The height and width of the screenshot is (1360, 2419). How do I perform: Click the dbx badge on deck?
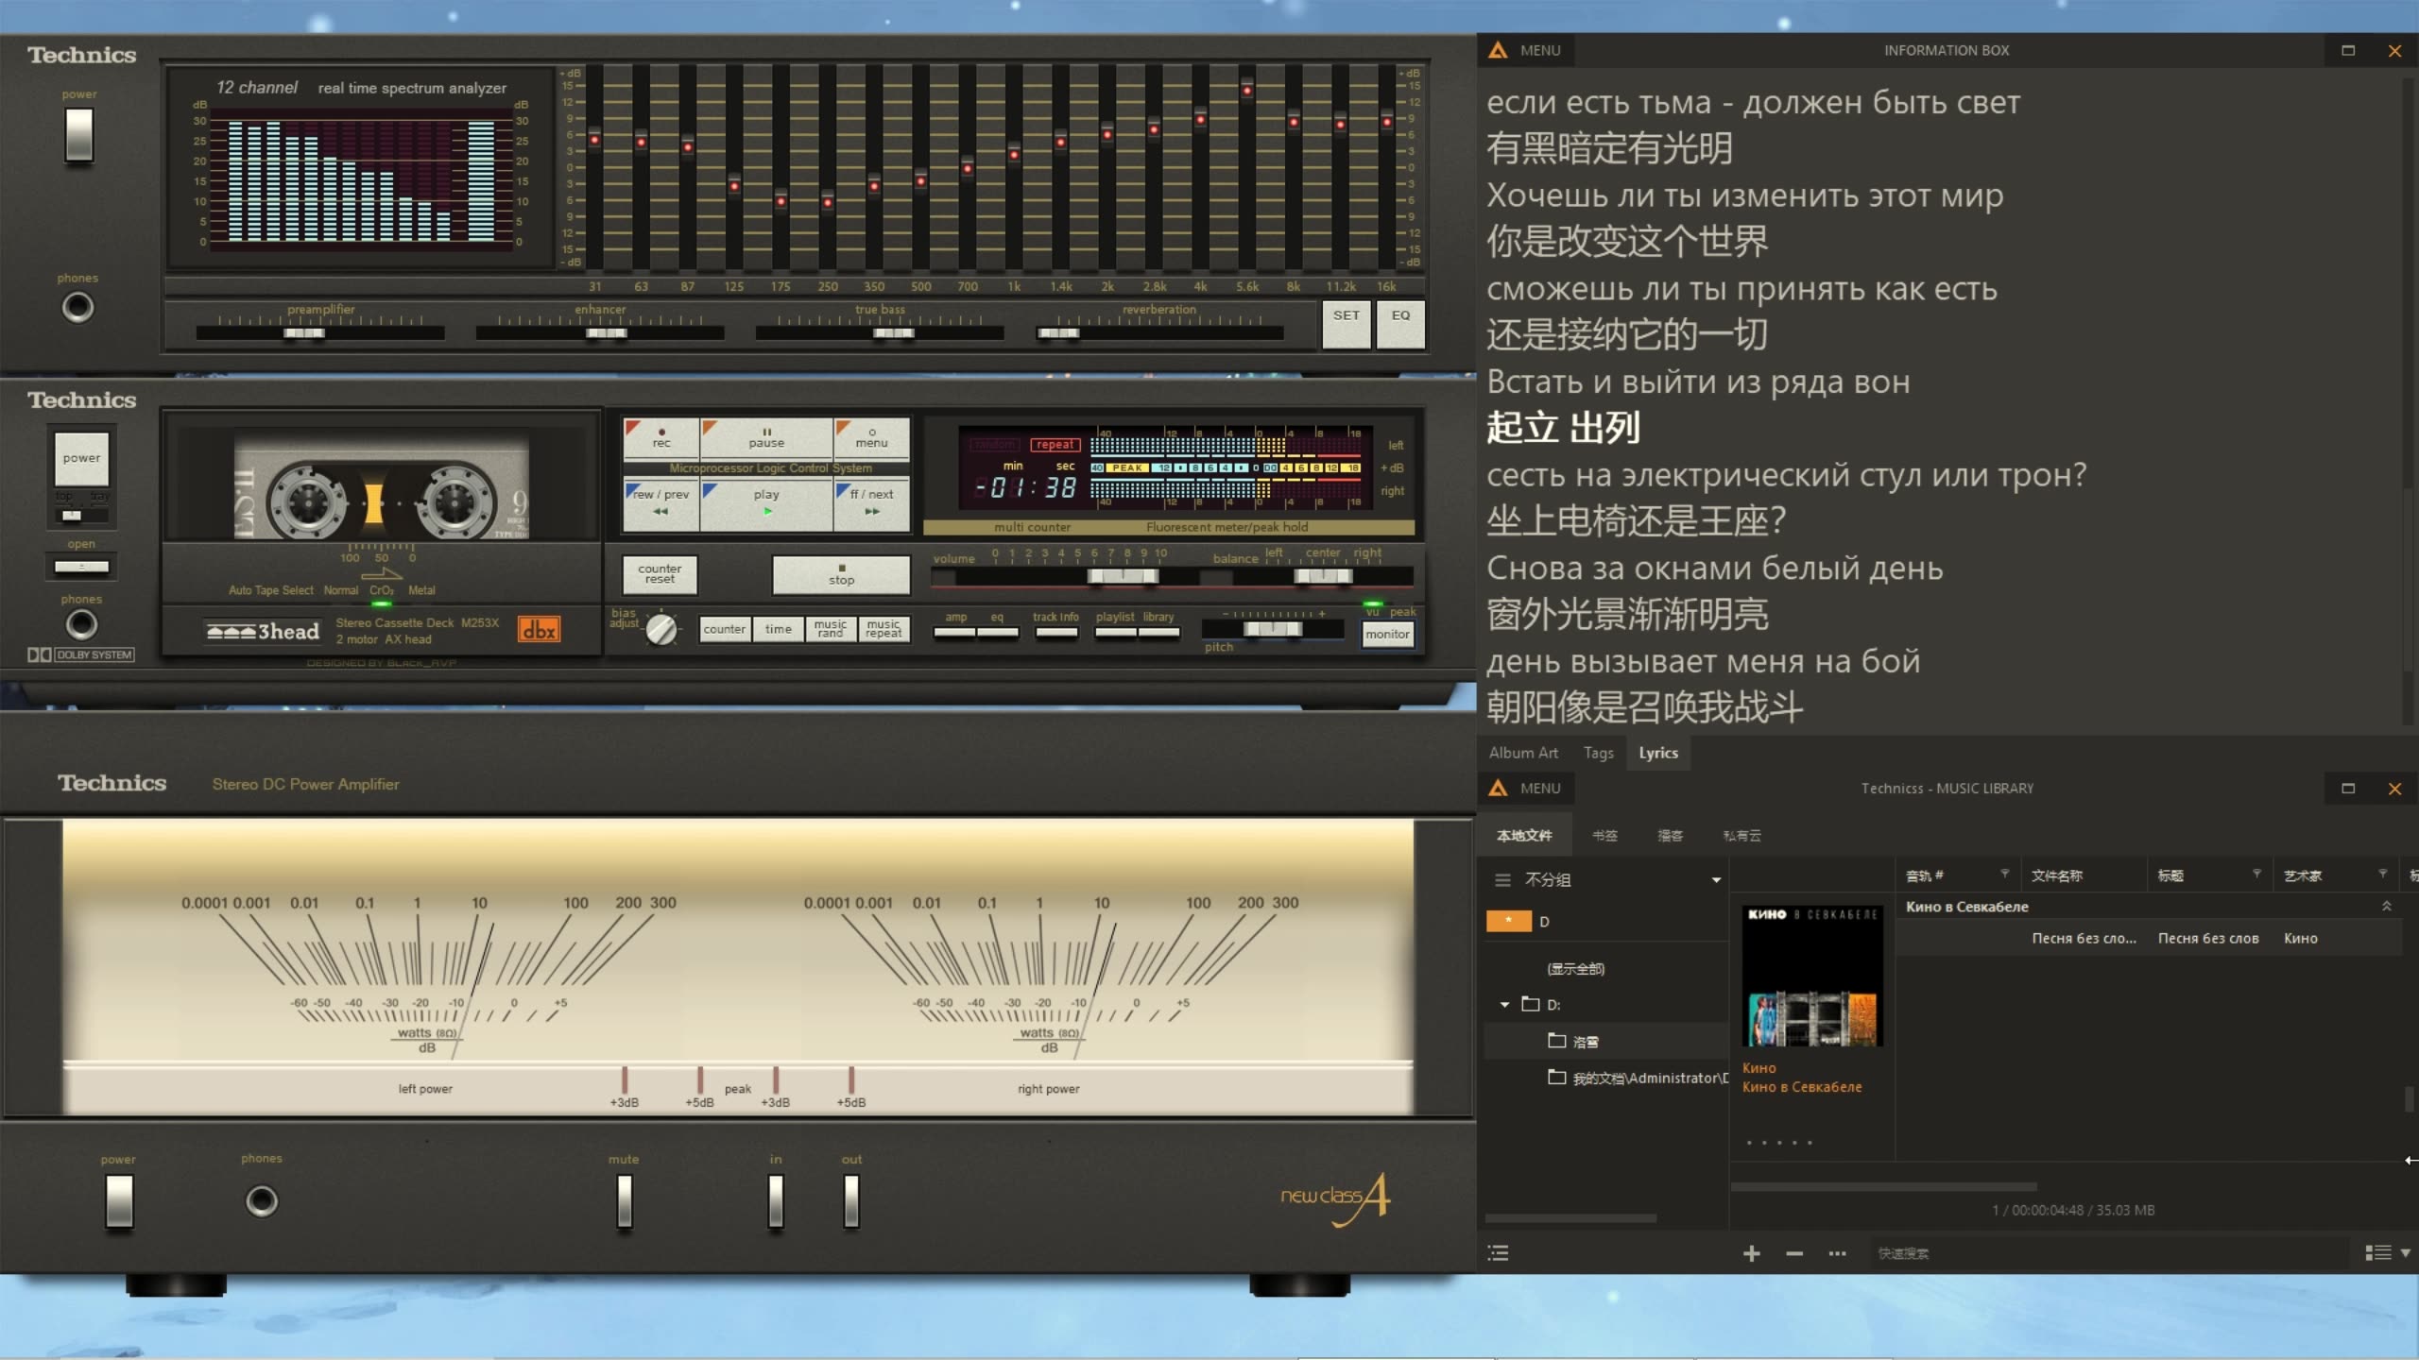539,630
